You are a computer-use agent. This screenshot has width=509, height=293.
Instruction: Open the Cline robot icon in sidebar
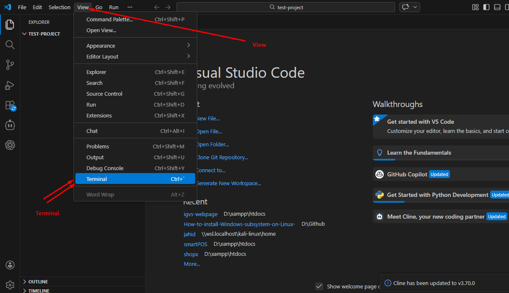[10, 125]
